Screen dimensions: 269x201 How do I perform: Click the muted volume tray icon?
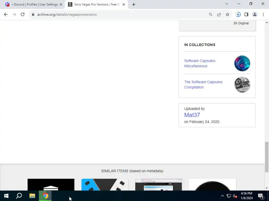coord(235,196)
